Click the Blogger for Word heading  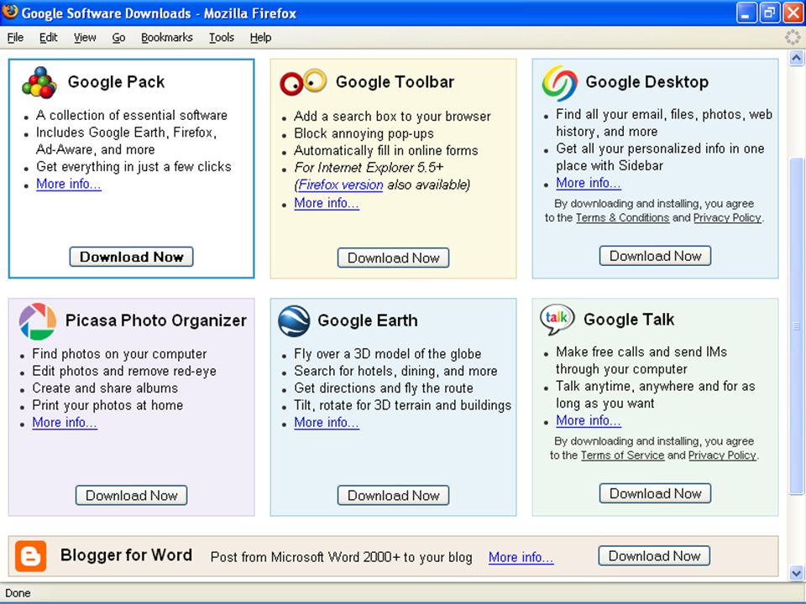click(127, 555)
